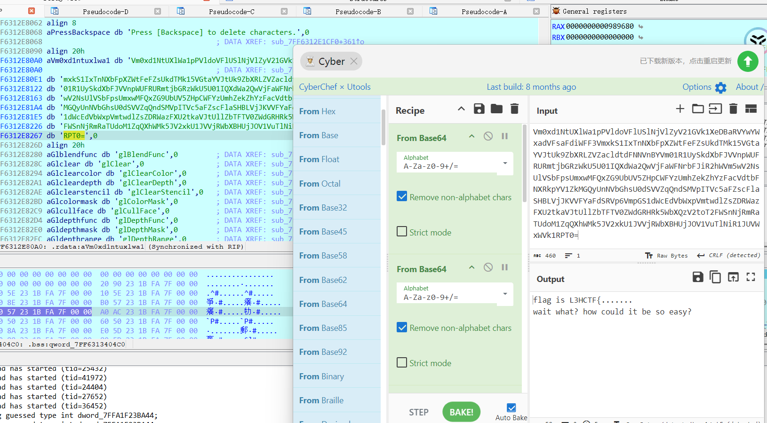Switch to the Pseudocode-B tab in IDA
The image size is (767, 423).
(358, 11)
